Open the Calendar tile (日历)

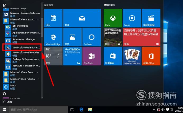[x=53, y=18]
